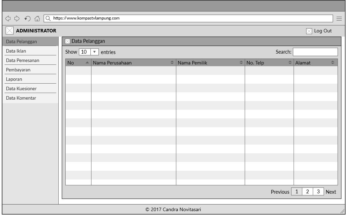
Task: Click the browser home icon
Action: click(x=37, y=18)
